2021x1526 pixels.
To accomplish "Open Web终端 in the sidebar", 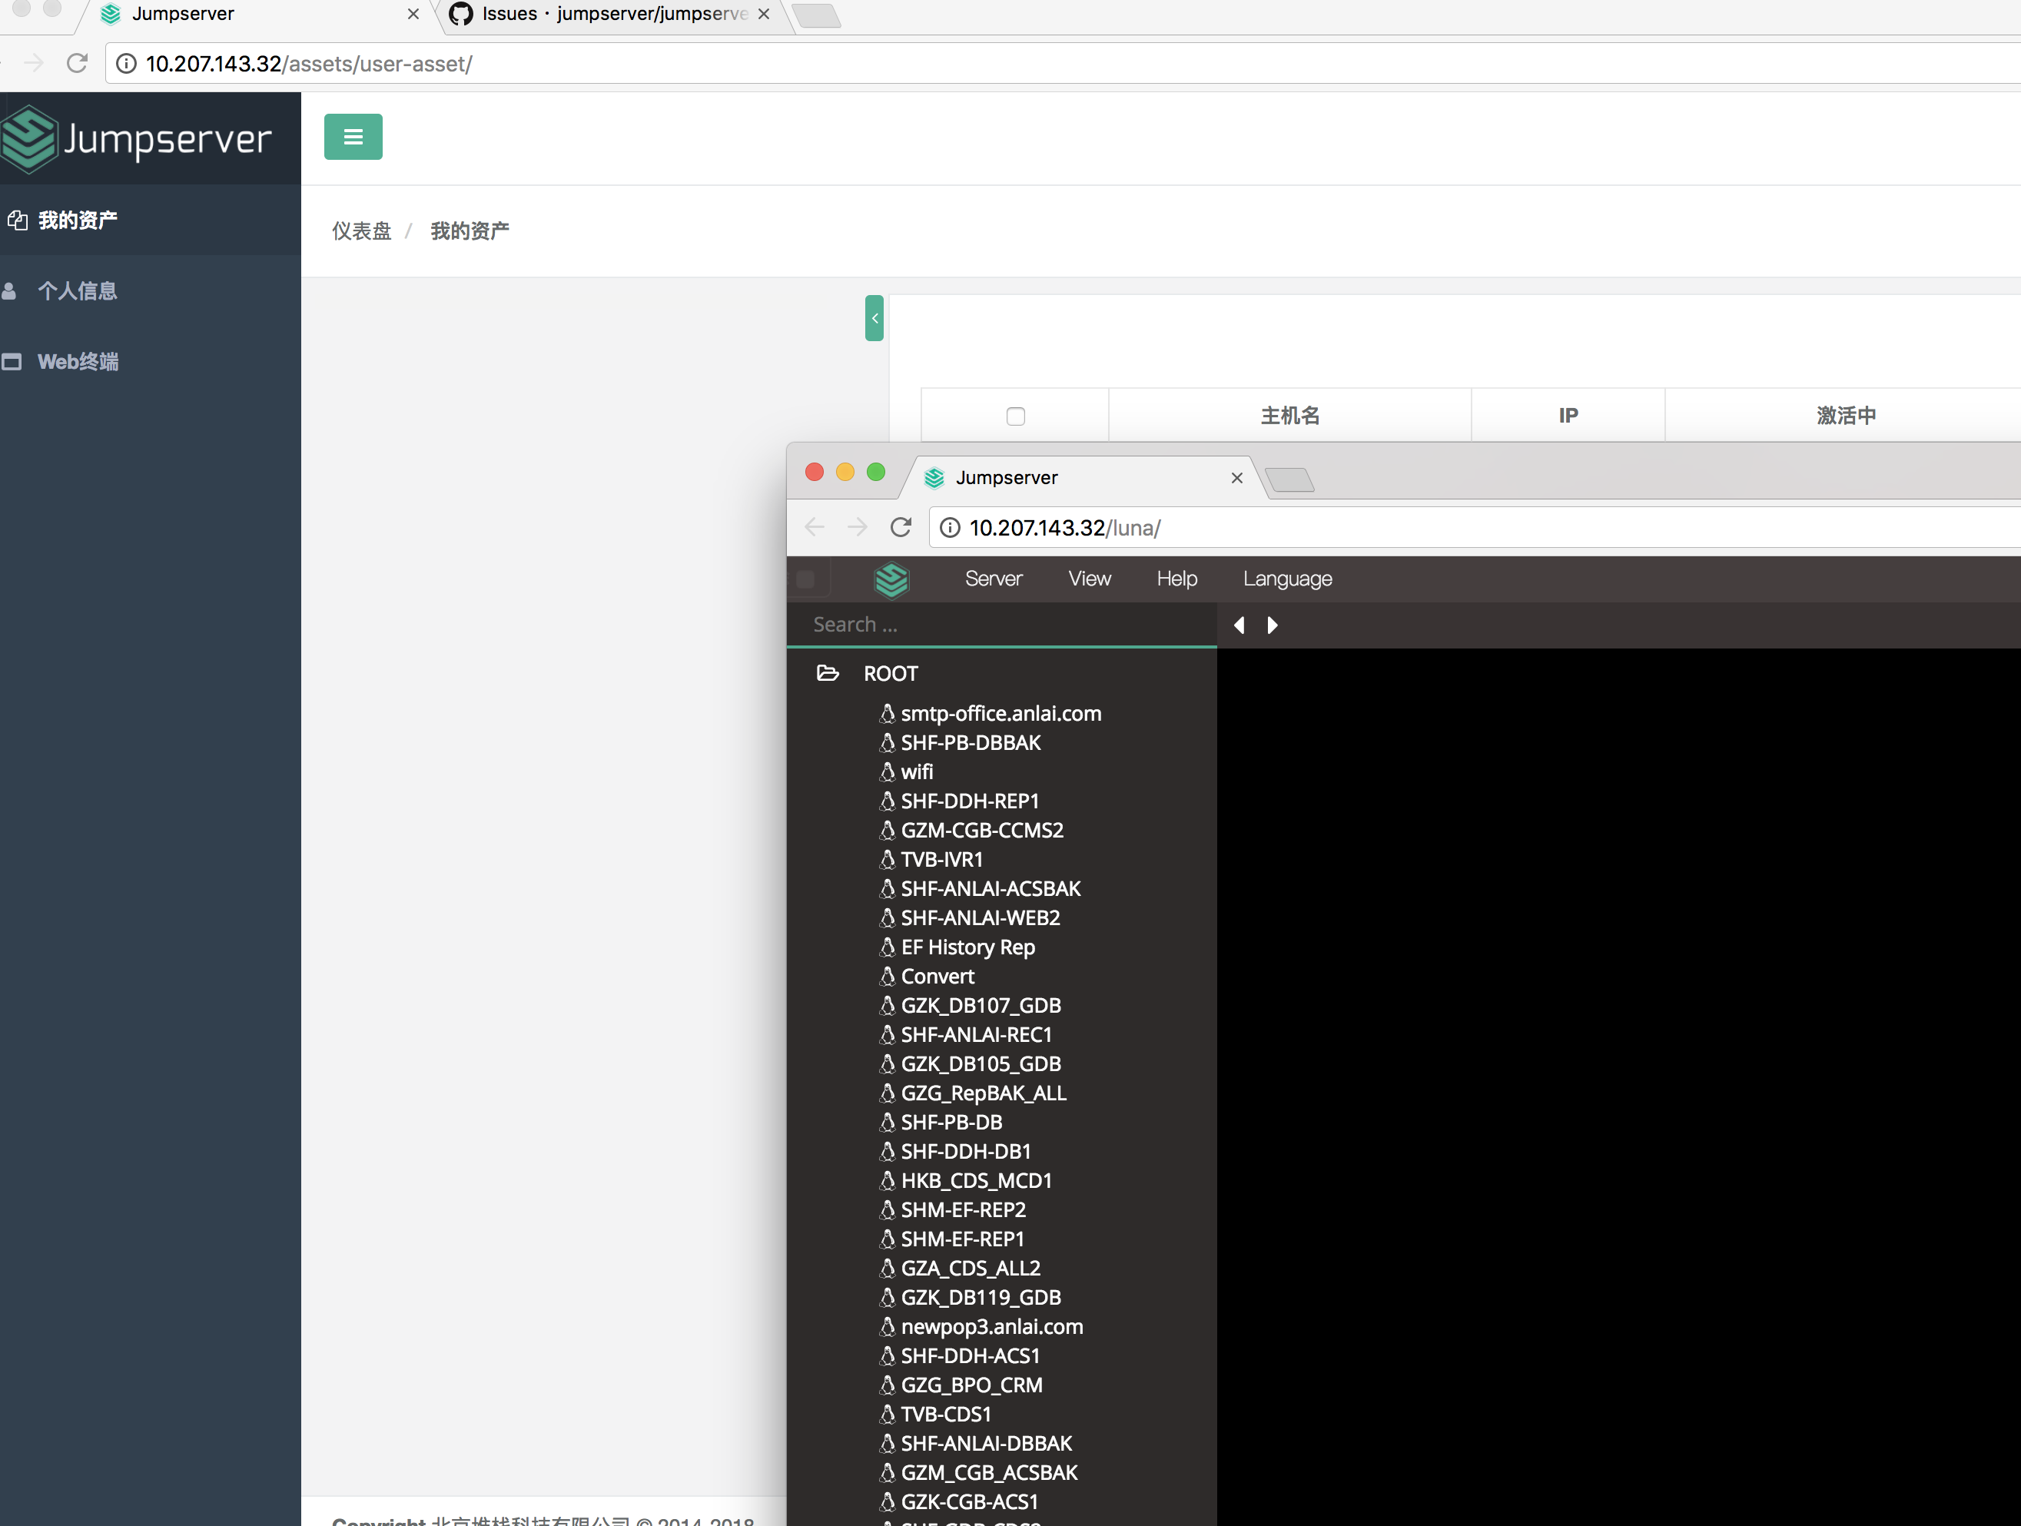I will [78, 362].
